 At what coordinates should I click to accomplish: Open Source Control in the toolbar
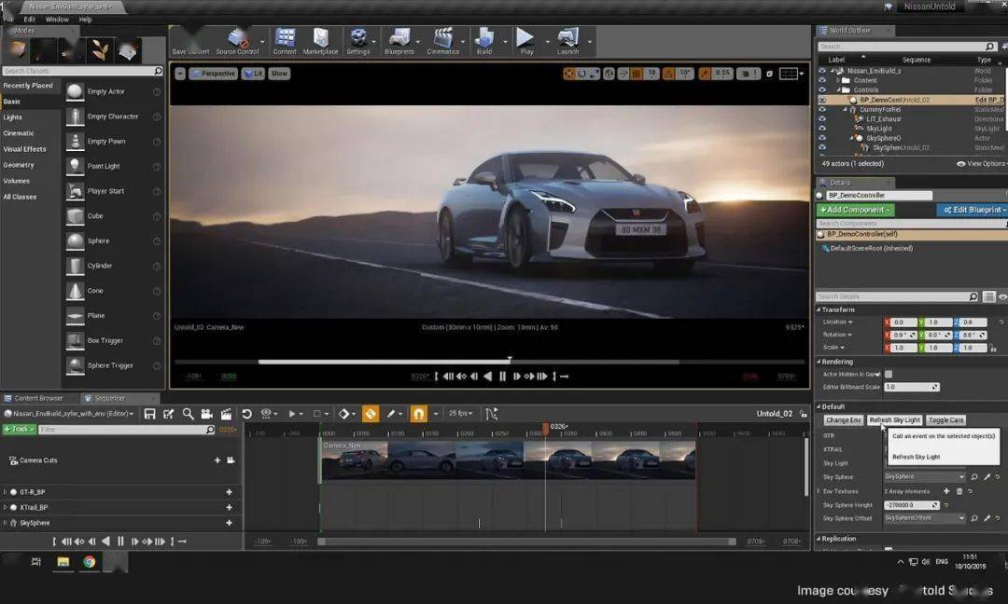point(237,40)
